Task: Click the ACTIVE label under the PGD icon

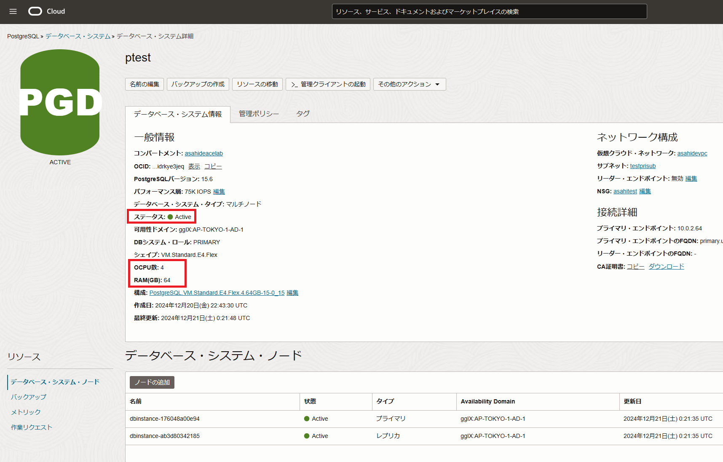Action: point(60,162)
